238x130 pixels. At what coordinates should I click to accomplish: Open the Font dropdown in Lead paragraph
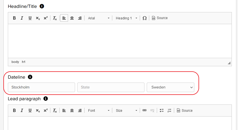pyautogui.click(x=99, y=111)
